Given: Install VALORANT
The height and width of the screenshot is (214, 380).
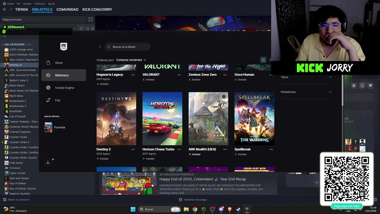Looking at the screenshot, I should (x=148, y=80).
